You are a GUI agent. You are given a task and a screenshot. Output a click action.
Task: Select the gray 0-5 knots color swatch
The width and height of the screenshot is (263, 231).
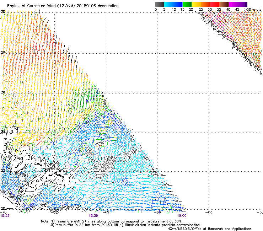point(160,4)
